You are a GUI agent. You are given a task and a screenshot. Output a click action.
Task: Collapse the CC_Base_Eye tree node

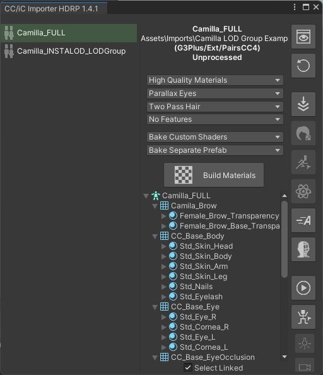coord(155,307)
